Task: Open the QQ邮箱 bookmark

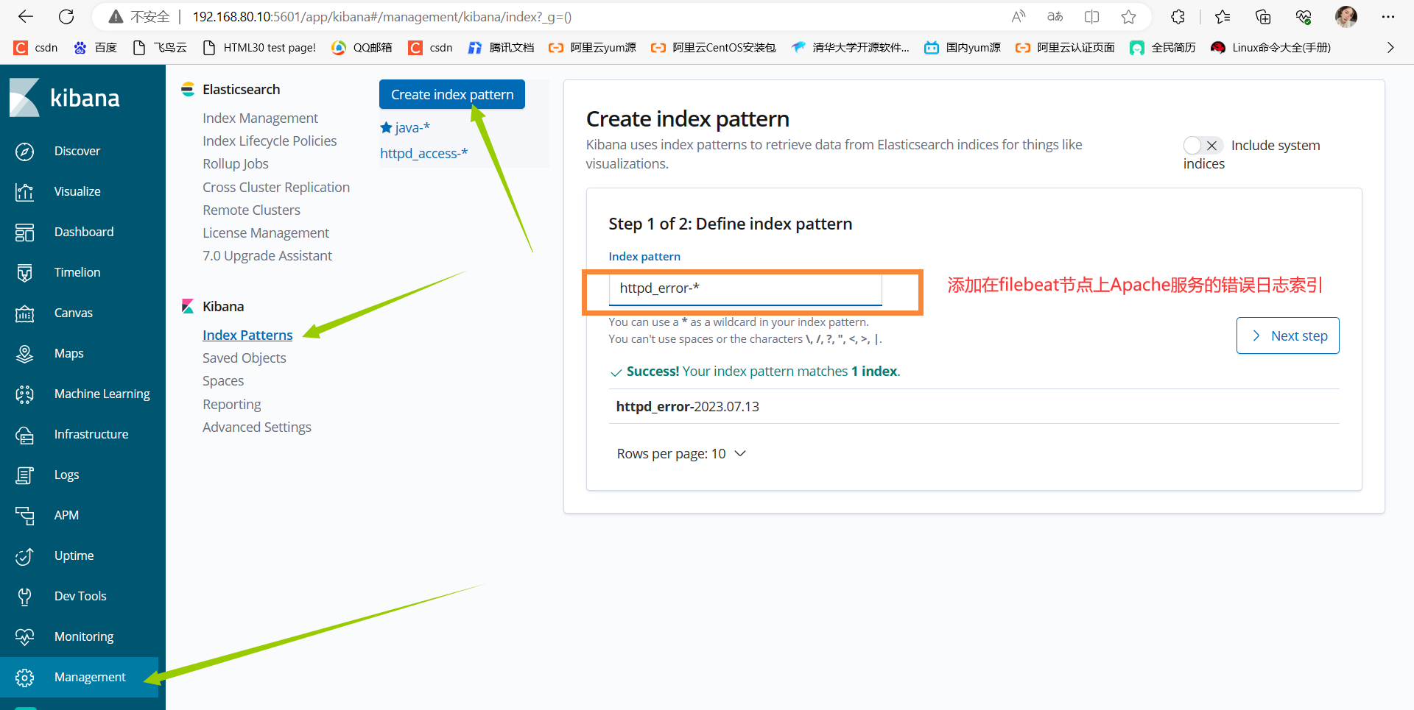Action: pyautogui.click(x=362, y=48)
